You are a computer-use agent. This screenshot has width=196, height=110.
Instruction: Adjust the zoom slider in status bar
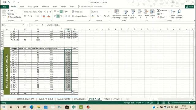click(x=179, y=103)
